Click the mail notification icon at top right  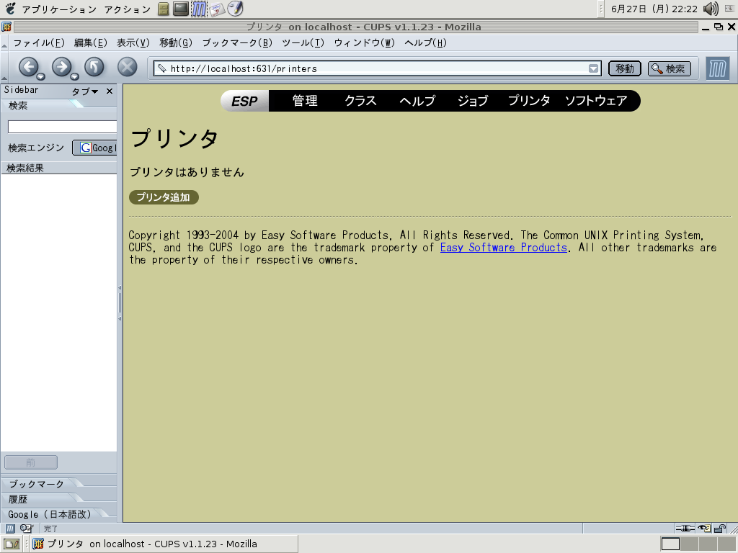point(729,9)
